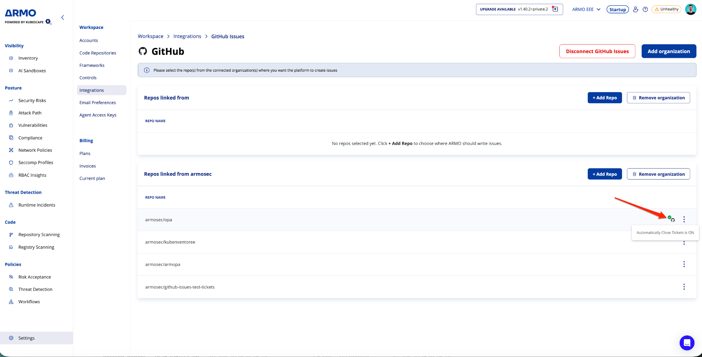The width and height of the screenshot is (702, 357).
Task: Click the Repository Scanning branch icon
Action: [x=11, y=235]
